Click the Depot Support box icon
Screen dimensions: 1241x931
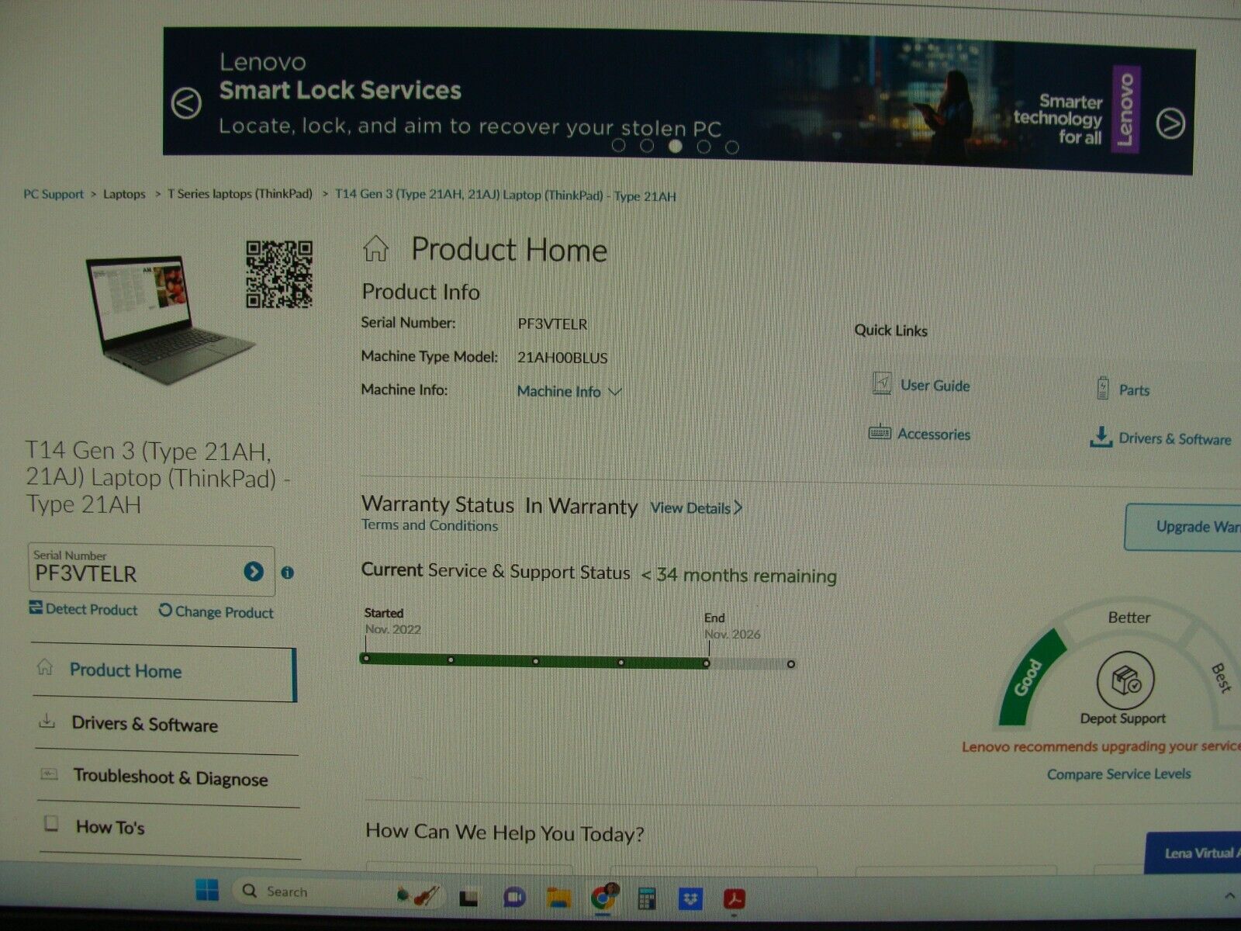1125,681
